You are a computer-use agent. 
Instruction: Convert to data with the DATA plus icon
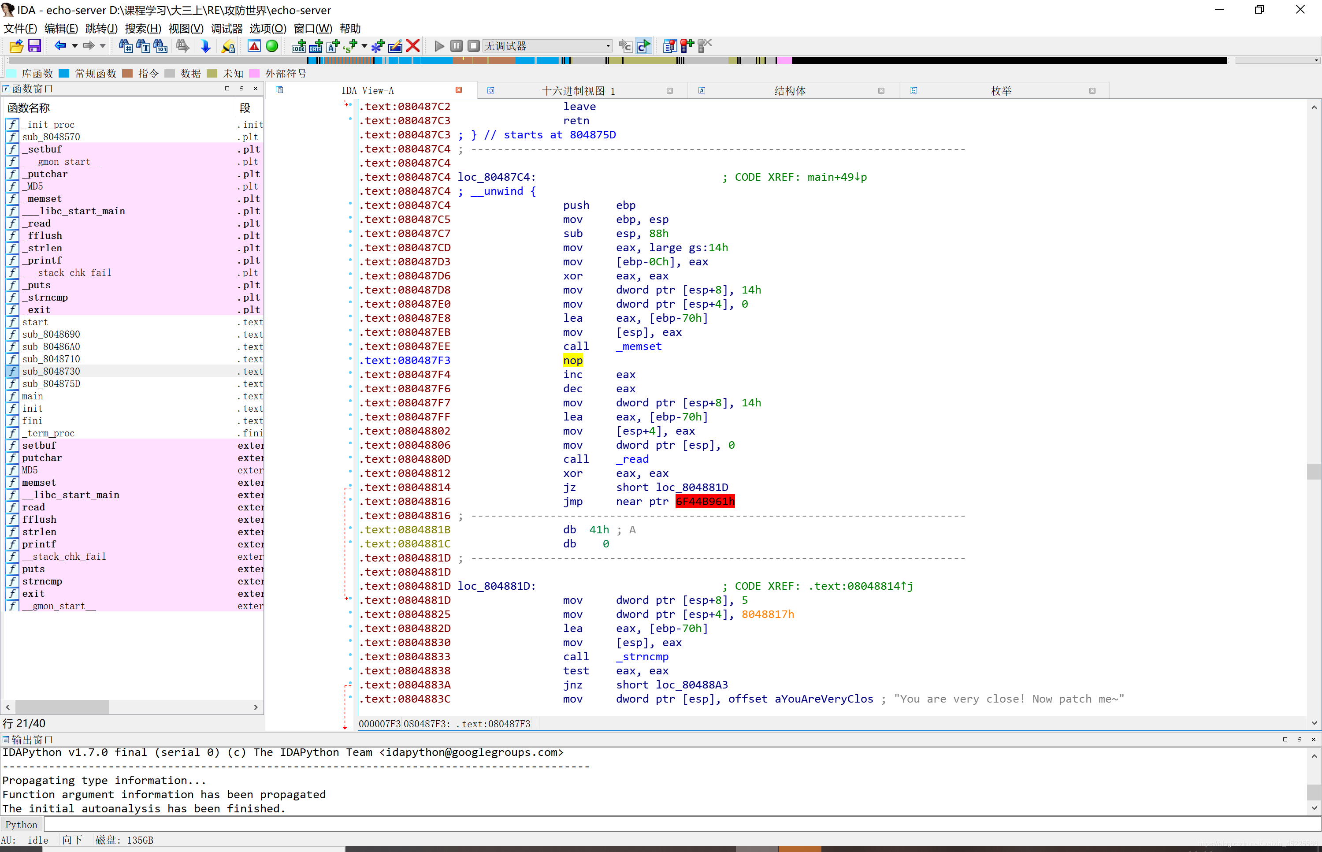316,46
